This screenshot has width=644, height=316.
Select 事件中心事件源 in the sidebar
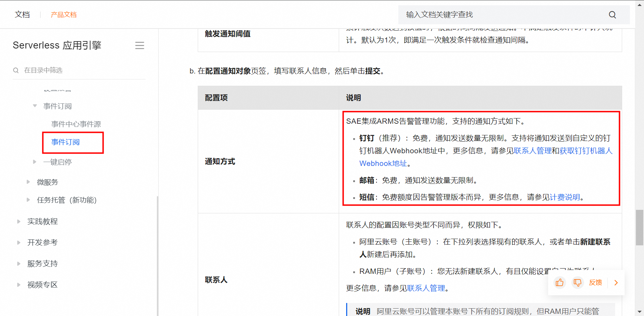pos(76,124)
